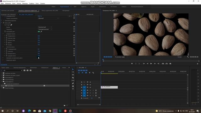The image size is (201, 113).
Task: Filter YUV effects in Effects panel
Action: (x=30, y=70)
